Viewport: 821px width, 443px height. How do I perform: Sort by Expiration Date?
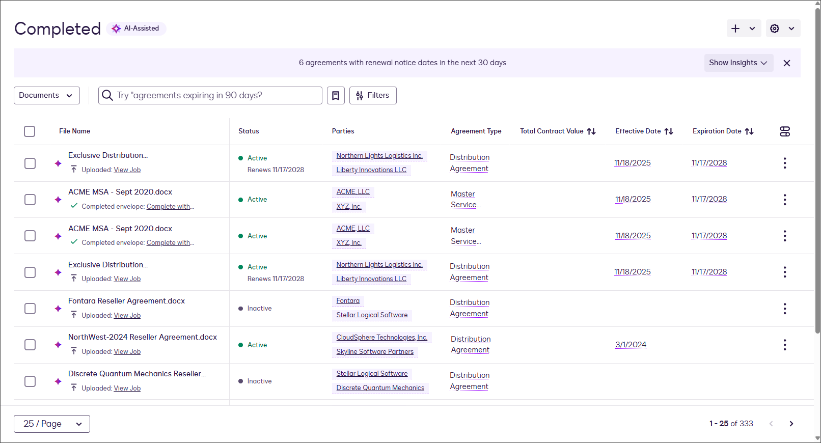click(x=749, y=131)
